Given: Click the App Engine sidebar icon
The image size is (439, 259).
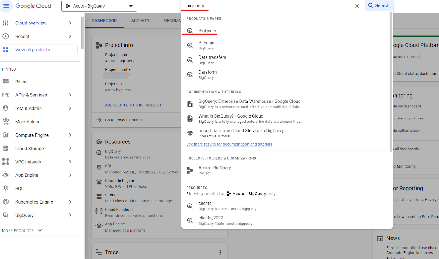Looking at the screenshot, I should pos(5,175).
